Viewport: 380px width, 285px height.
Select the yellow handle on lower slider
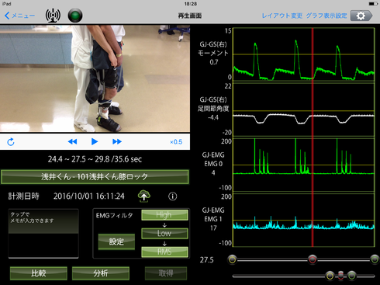330,276
